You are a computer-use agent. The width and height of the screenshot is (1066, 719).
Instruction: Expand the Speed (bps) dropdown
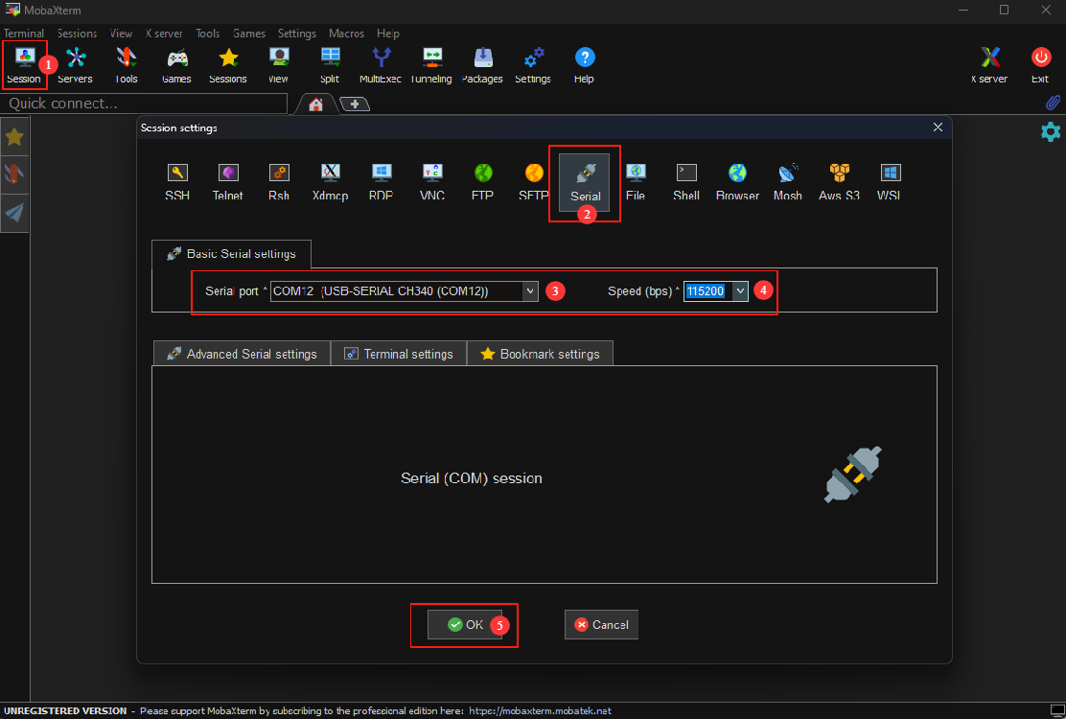[739, 291]
